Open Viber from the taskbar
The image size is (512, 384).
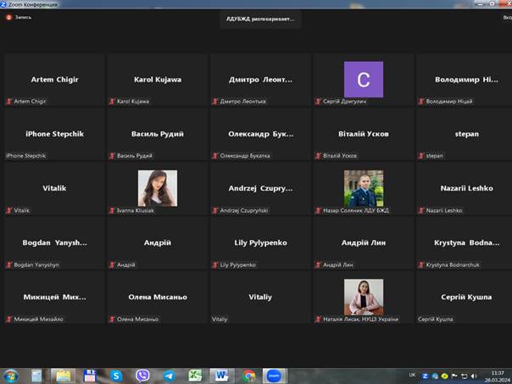point(142,376)
